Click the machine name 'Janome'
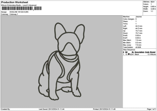This screenshot has height=111, width=157. pos(138,17)
